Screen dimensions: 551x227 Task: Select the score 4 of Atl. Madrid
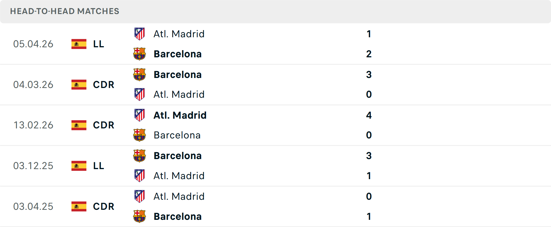coord(369,115)
